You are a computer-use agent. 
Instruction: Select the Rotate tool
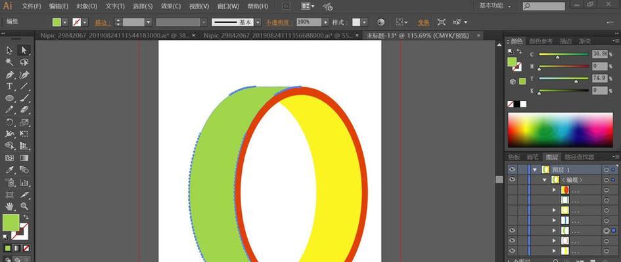pos(9,122)
